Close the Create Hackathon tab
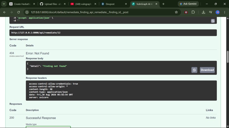Screen dimensions: 229x128 34,4
